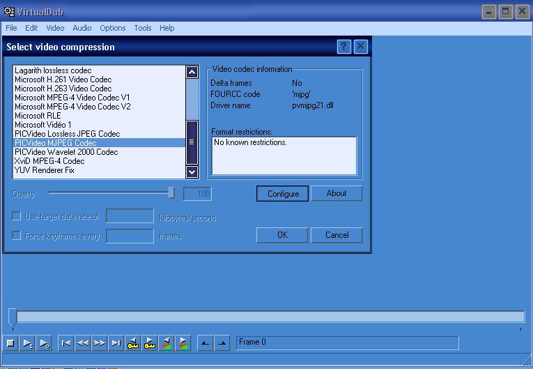Open the File menu
Screen dimensions: 533x369
(x=11, y=28)
